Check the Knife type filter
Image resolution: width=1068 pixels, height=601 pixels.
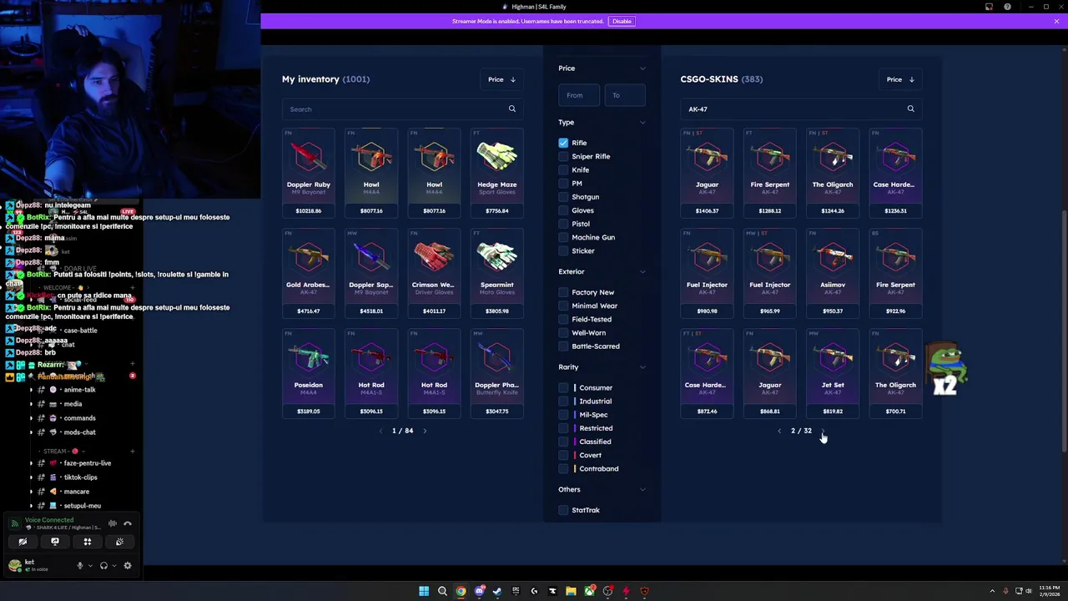(x=563, y=169)
